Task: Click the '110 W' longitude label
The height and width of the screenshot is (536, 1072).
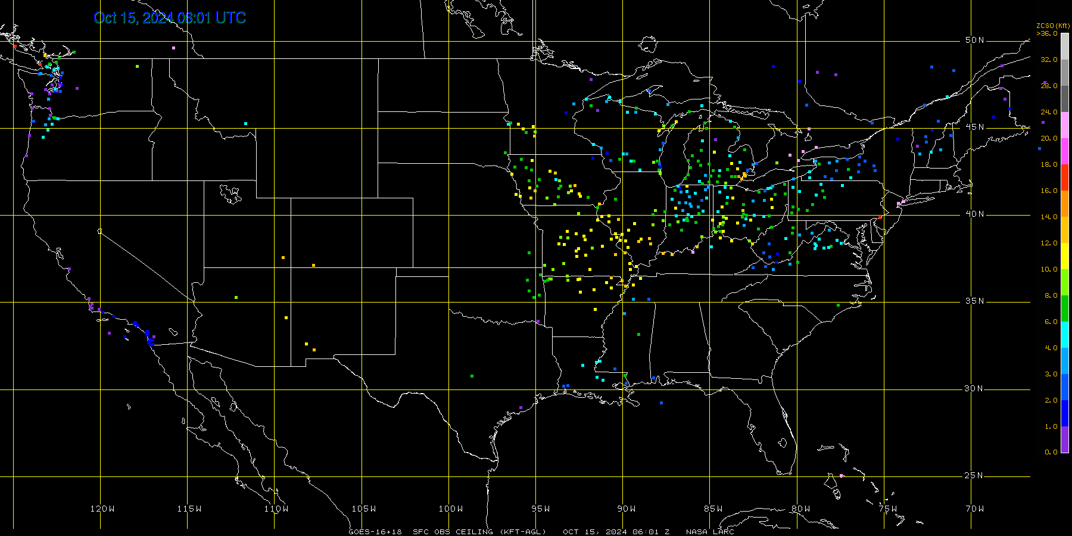Action: (276, 509)
